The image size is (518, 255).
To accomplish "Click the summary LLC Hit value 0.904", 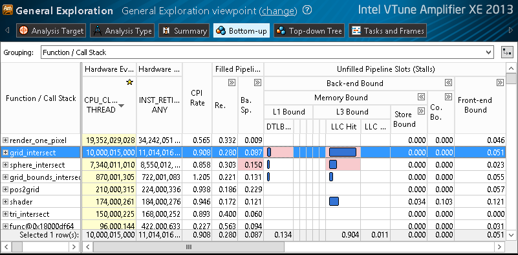I will coord(350,235).
